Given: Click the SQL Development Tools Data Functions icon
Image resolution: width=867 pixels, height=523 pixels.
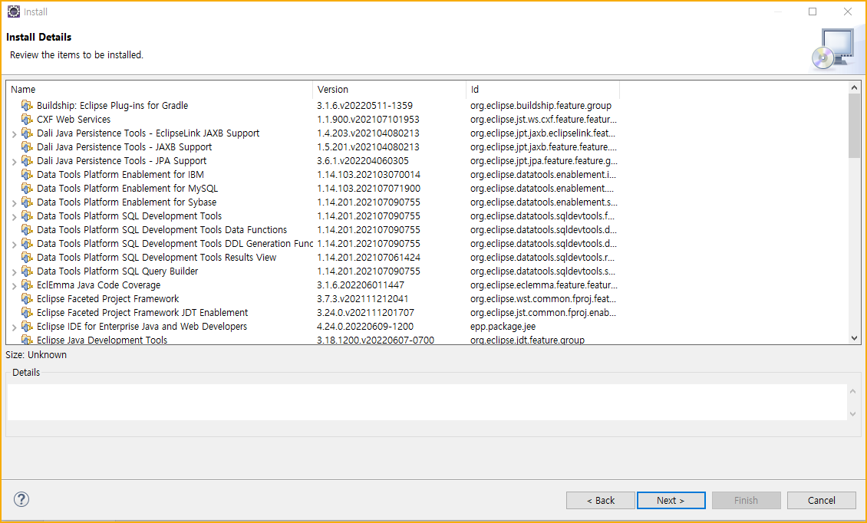Looking at the screenshot, I should tap(27, 229).
